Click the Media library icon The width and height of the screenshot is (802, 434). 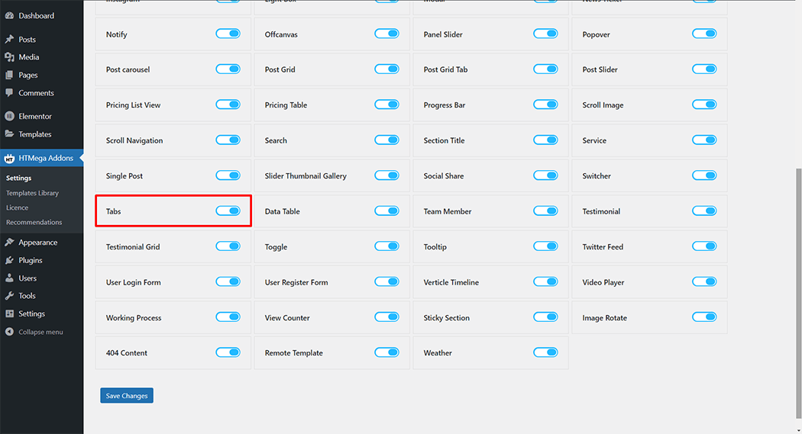pos(9,57)
